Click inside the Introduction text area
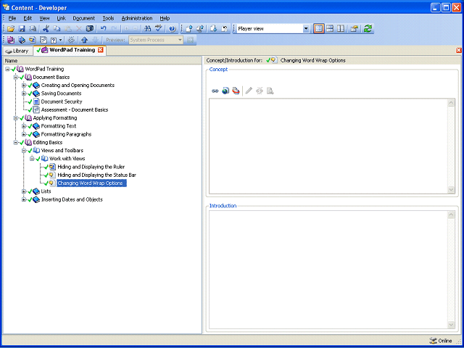Viewport: 464px width, 348px height. click(x=328, y=270)
